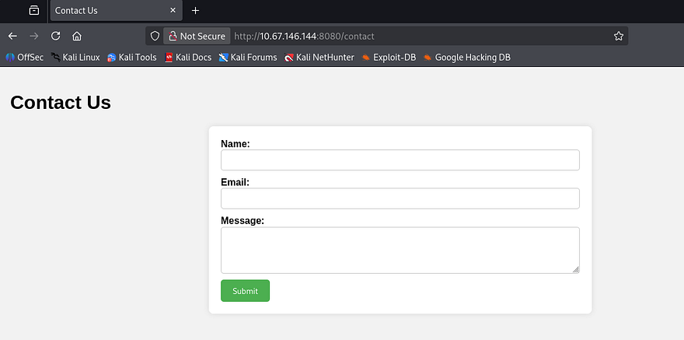Click the browser back arrow
Viewport: 684px width, 340px height.
point(12,36)
